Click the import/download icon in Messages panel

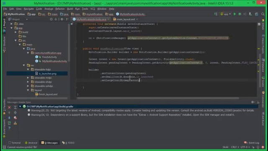[15, 123]
